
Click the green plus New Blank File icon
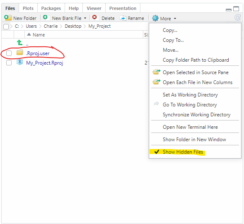45,17
